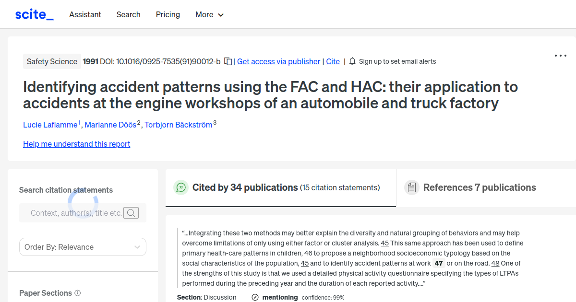Click the bell icon for email alerts
Screen dimensions: 576x302
pyautogui.click(x=352, y=61)
